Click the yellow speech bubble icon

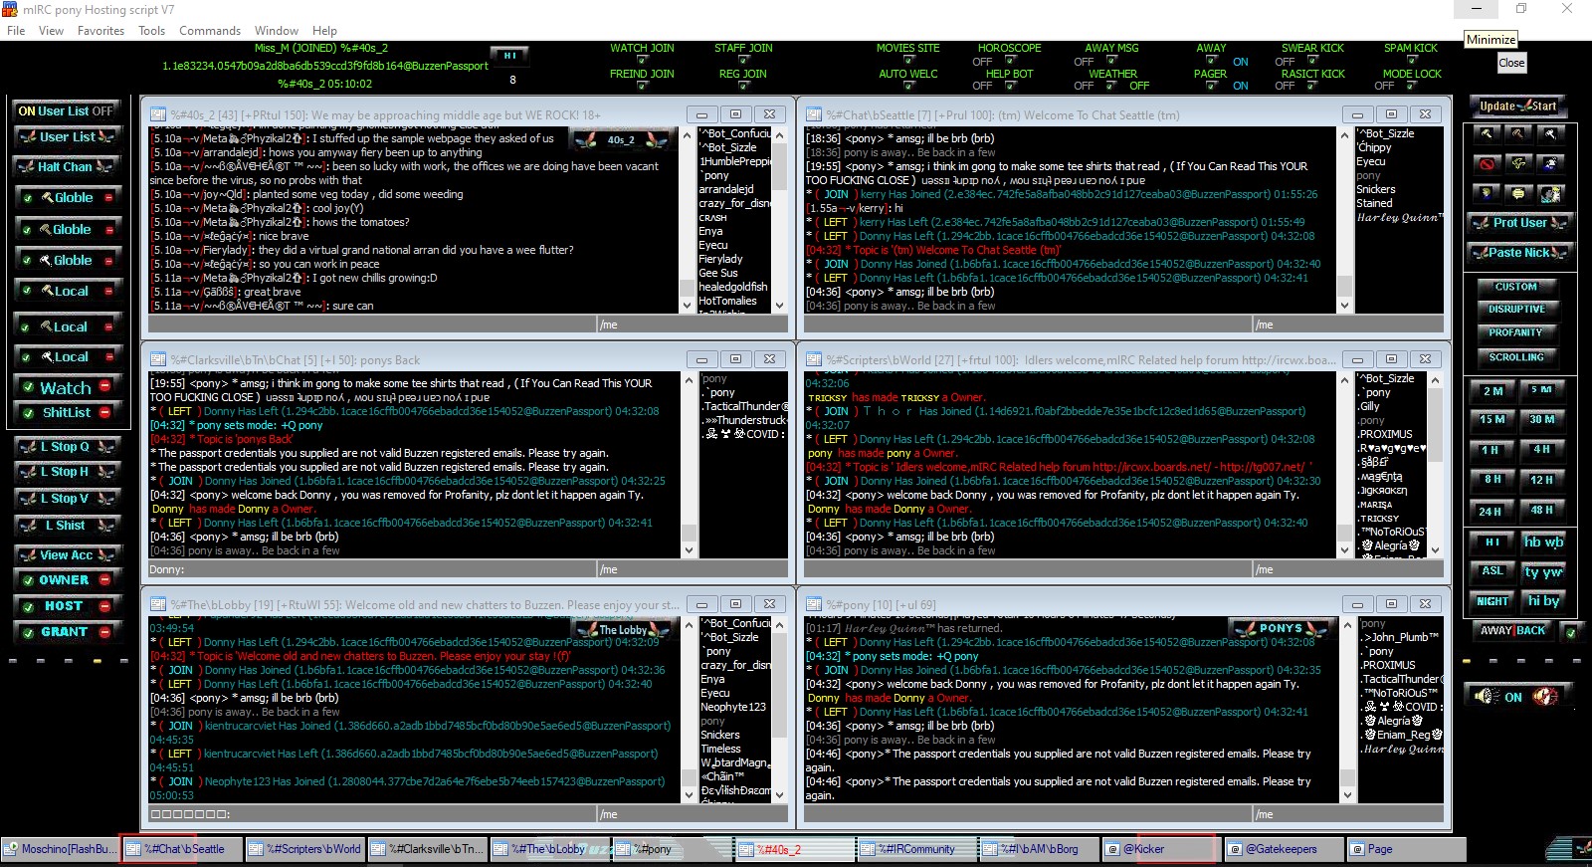[x=1518, y=193]
